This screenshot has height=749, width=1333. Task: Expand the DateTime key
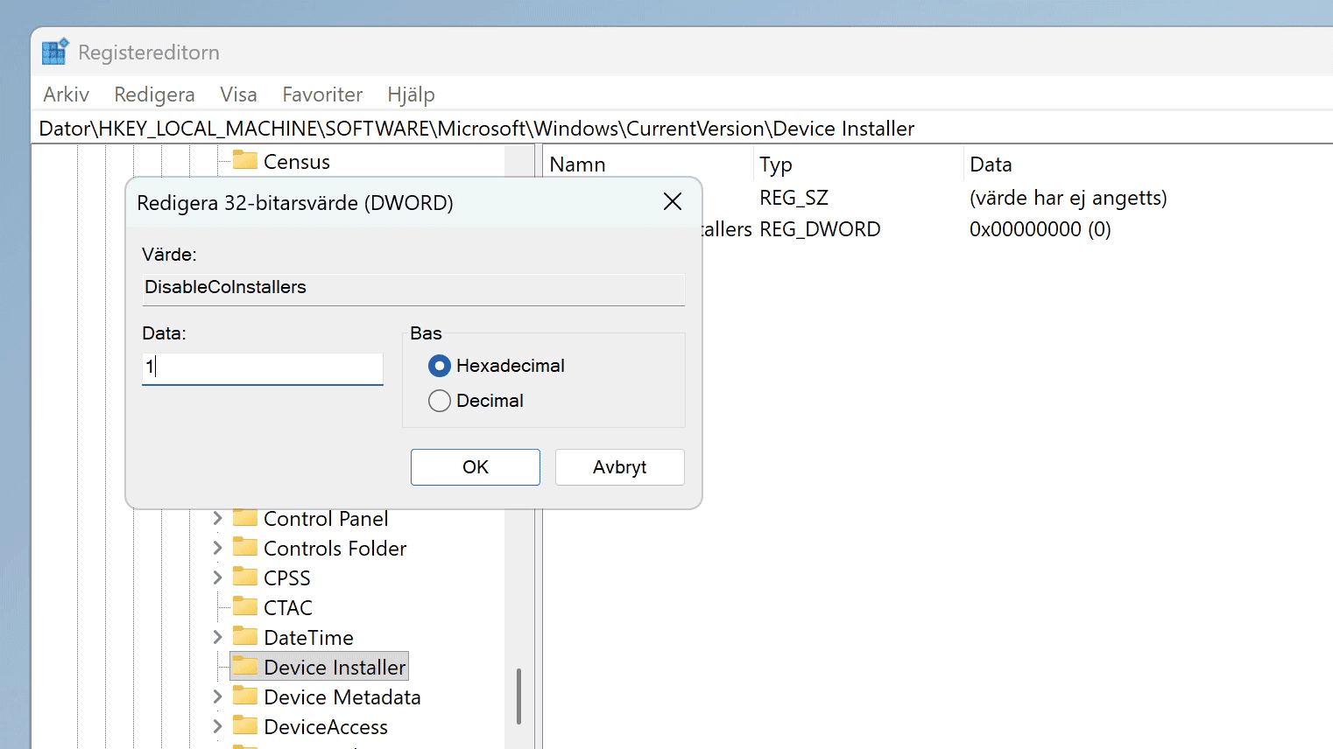click(x=217, y=638)
